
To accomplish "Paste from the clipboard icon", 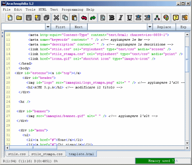I will pyautogui.click(x=74, y=18).
